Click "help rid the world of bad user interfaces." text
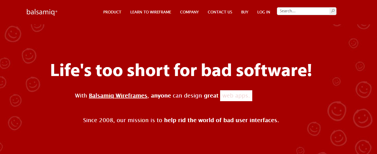Viewport: 377px width, 154px height. tap(222, 120)
